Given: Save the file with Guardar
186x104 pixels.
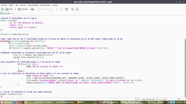Looking at the screenshot, I should tap(23, 9).
